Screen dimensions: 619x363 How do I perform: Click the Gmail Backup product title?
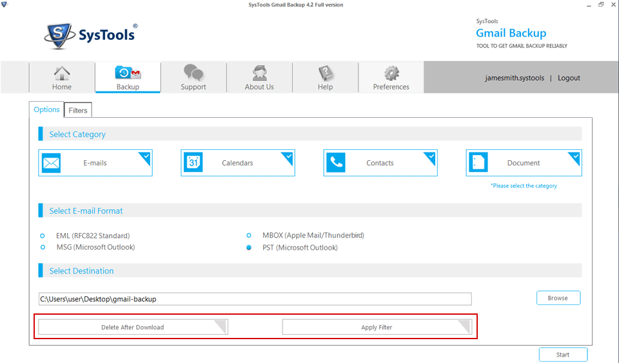pos(511,33)
